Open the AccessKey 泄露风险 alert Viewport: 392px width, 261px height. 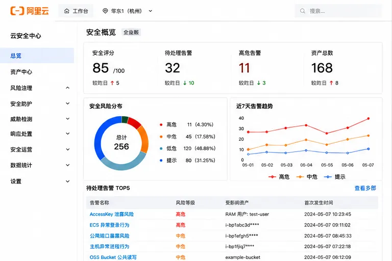click(112, 214)
